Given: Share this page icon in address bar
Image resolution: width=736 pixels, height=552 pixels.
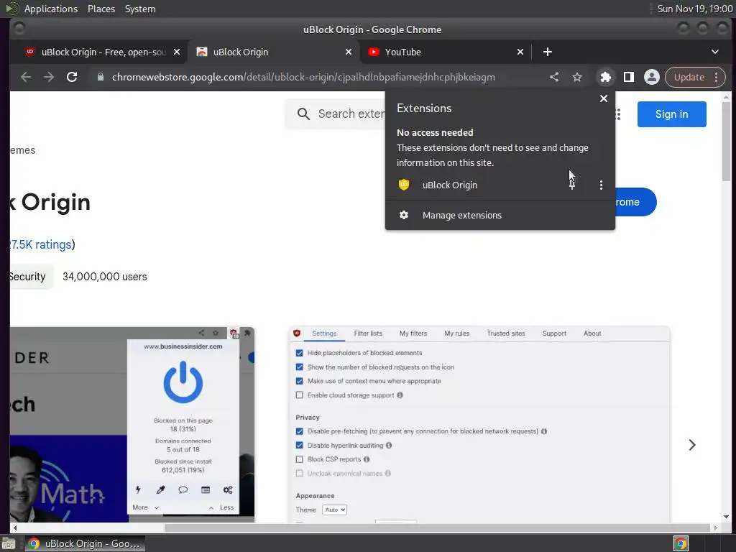Looking at the screenshot, I should [x=554, y=78].
